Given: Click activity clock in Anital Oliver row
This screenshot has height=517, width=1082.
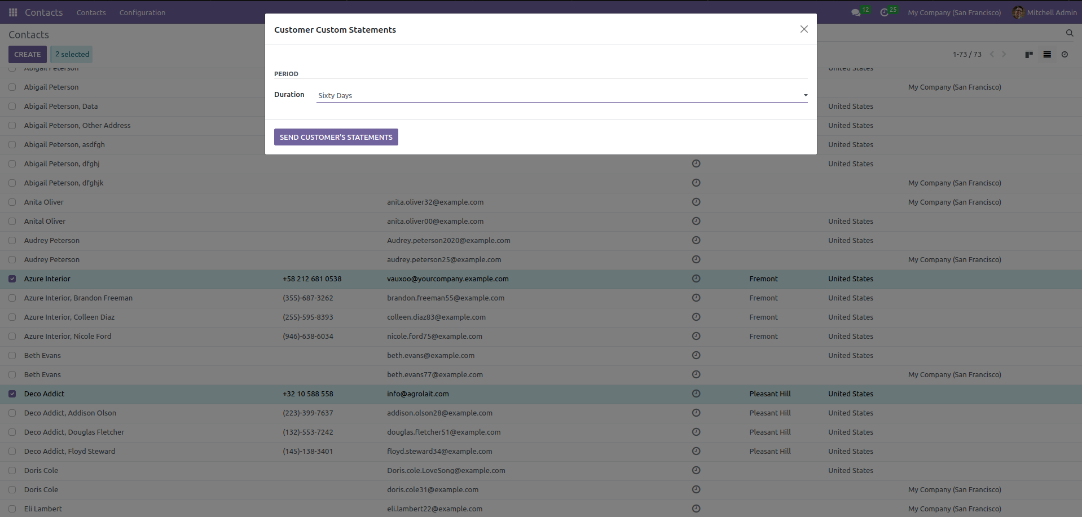Looking at the screenshot, I should point(696,221).
